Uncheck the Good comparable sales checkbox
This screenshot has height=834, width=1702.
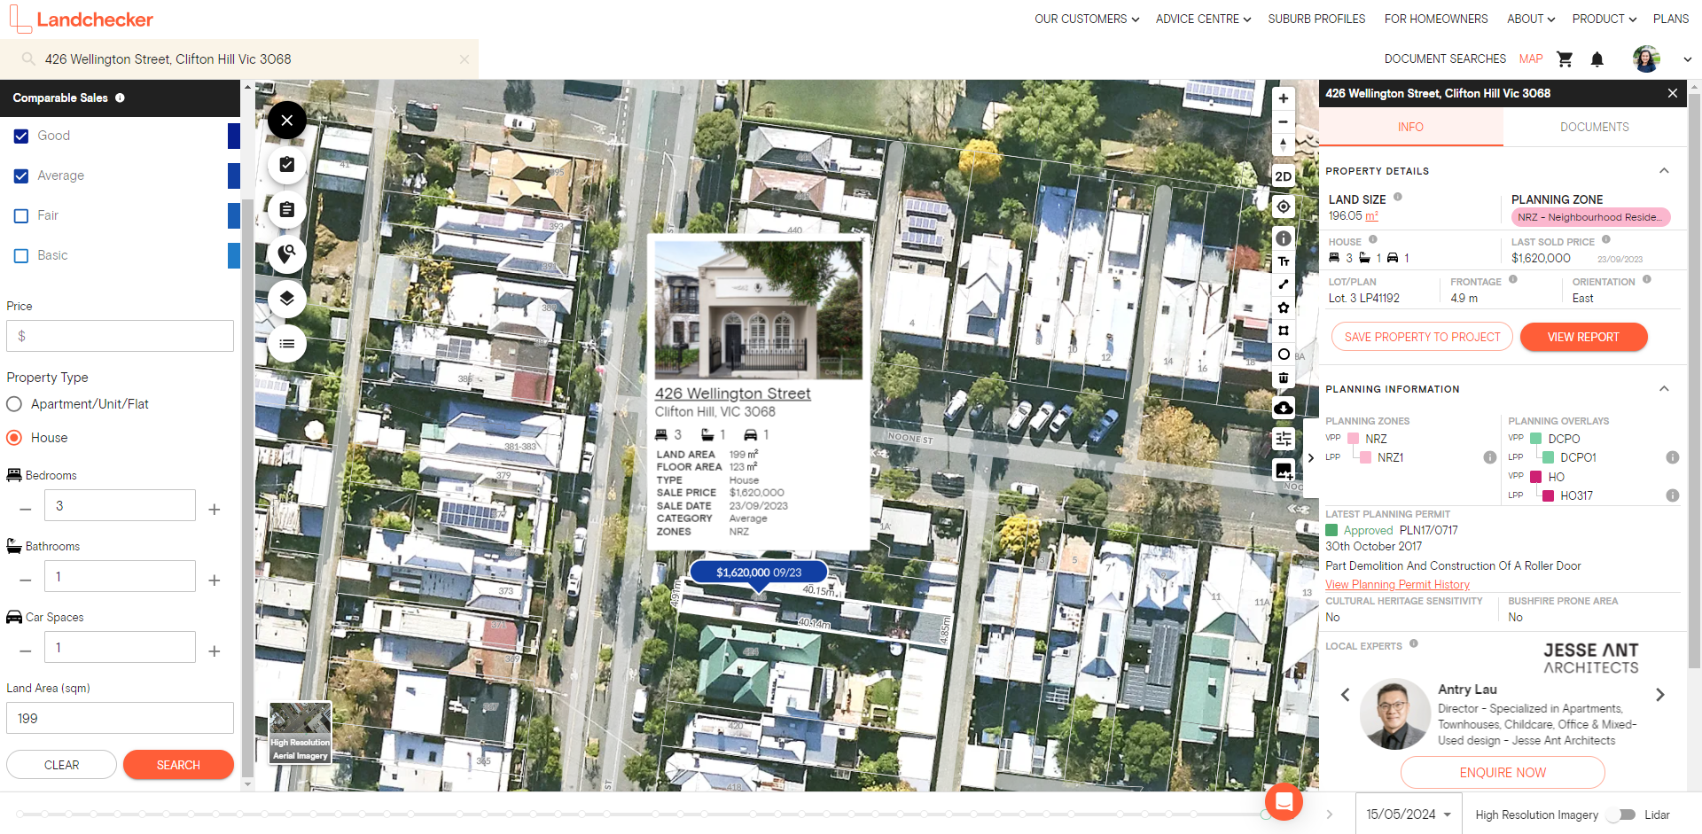[x=21, y=136]
